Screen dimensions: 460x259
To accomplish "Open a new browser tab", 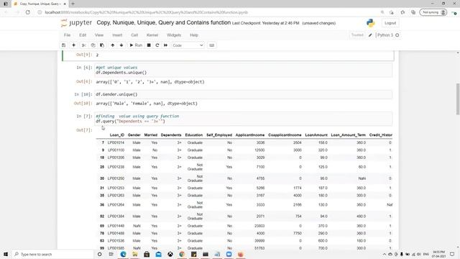I will 73,4.
